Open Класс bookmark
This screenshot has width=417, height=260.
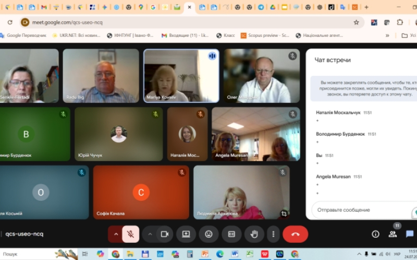pyautogui.click(x=226, y=35)
